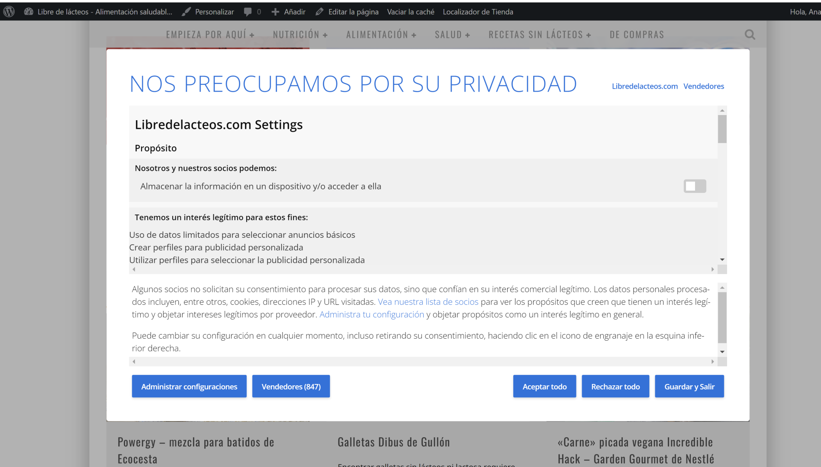Viewport: 821px width, 467px height.
Task: Click description text vertical scrollbar thumb
Action: click(x=722, y=318)
